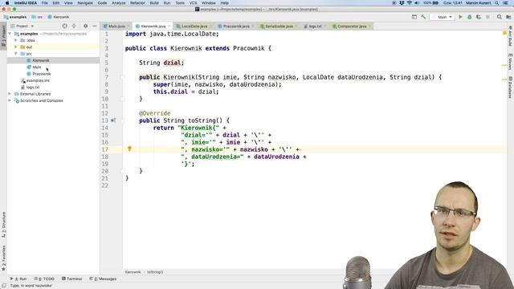Image resolution: width=514 pixels, height=289 pixels.
Task: Click the file navigation window icon beside hammer
Action: coord(414,17)
